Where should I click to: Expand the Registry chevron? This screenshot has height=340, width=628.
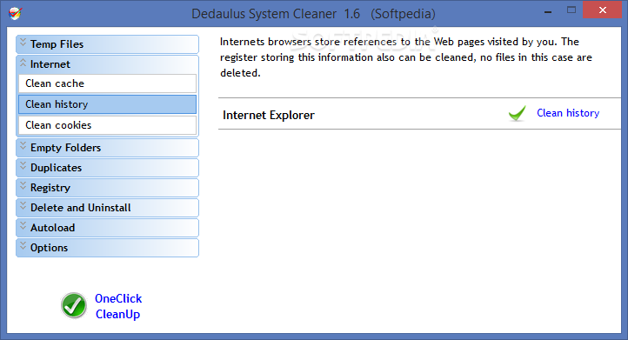pyautogui.click(x=23, y=186)
